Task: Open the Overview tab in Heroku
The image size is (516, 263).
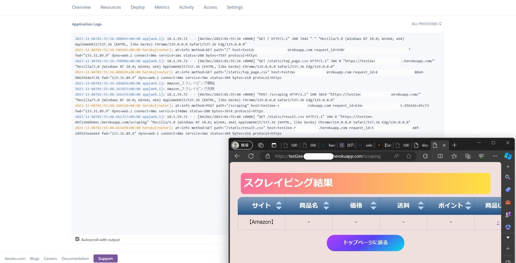Action: coord(81,7)
